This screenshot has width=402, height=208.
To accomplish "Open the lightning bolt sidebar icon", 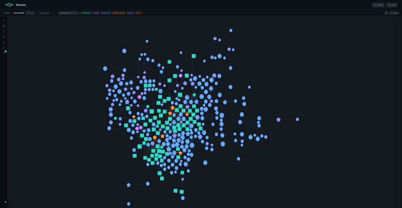I will click(4, 37).
